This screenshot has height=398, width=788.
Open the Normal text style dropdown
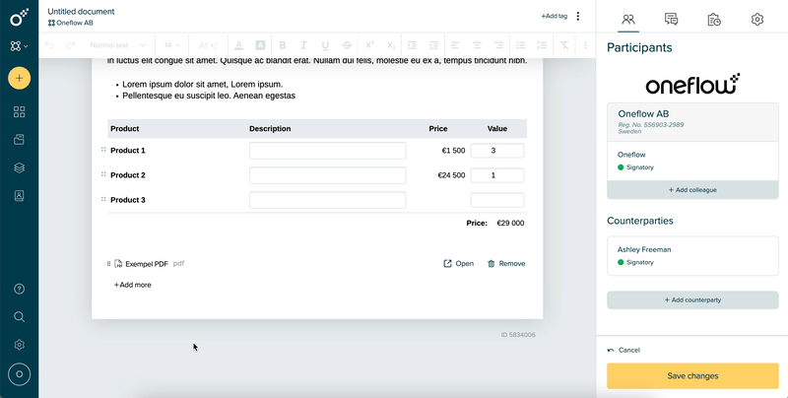[x=117, y=45]
